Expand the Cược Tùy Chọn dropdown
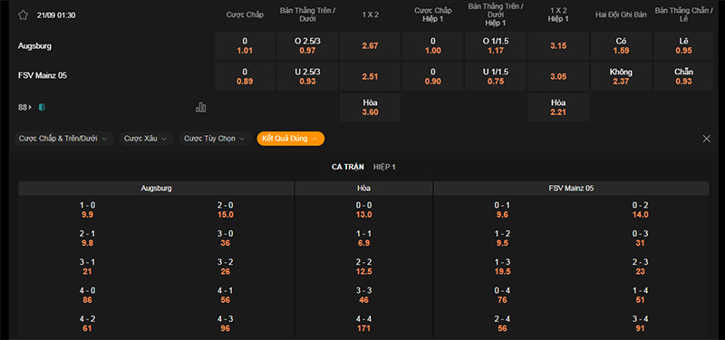725x340 pixels. click(215, 139)
